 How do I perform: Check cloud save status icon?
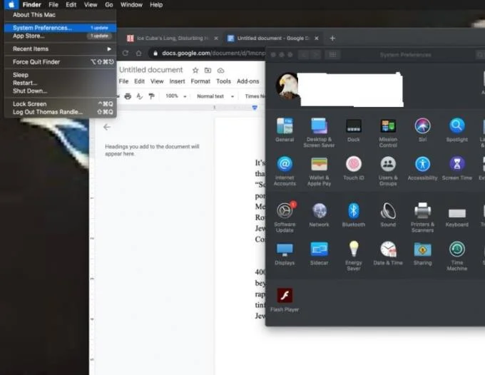220,71
